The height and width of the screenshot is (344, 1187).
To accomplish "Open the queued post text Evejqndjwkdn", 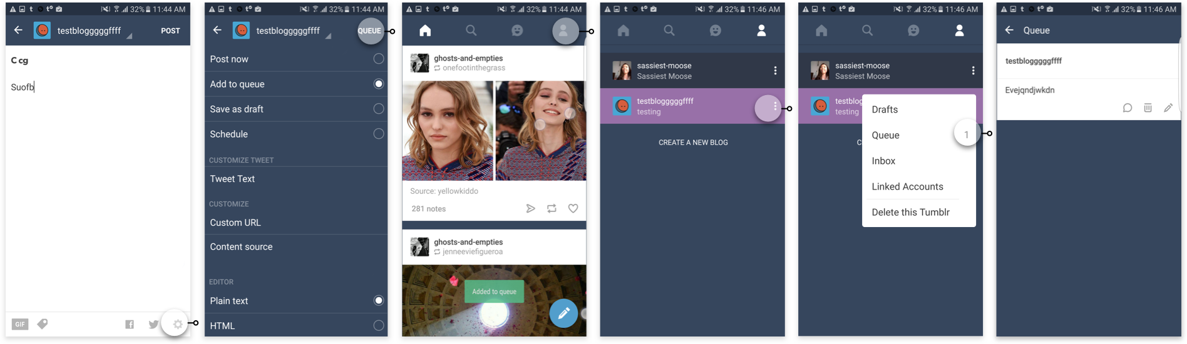I will coord(1030,90).
